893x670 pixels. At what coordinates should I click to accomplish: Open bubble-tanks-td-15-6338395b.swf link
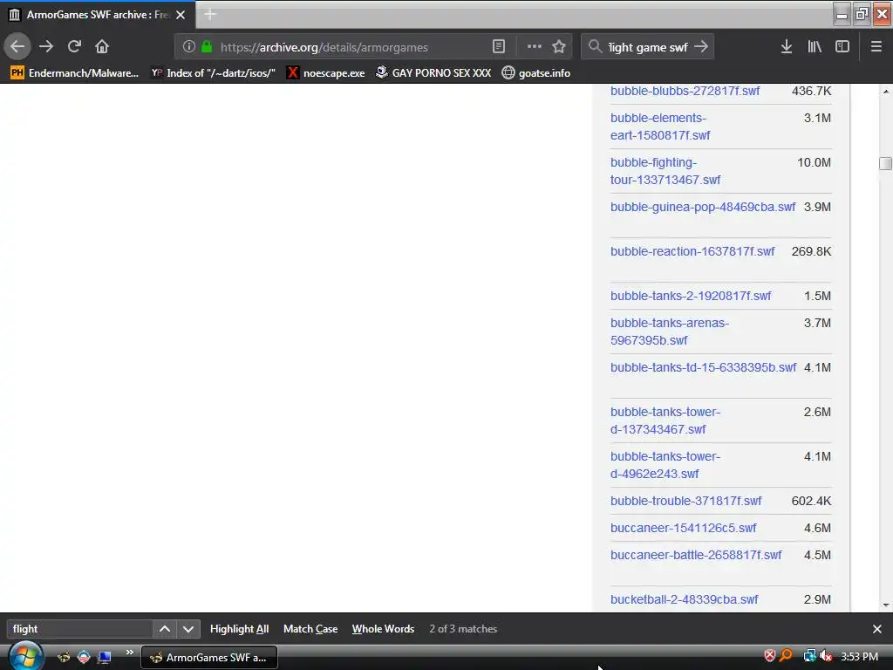704,367
